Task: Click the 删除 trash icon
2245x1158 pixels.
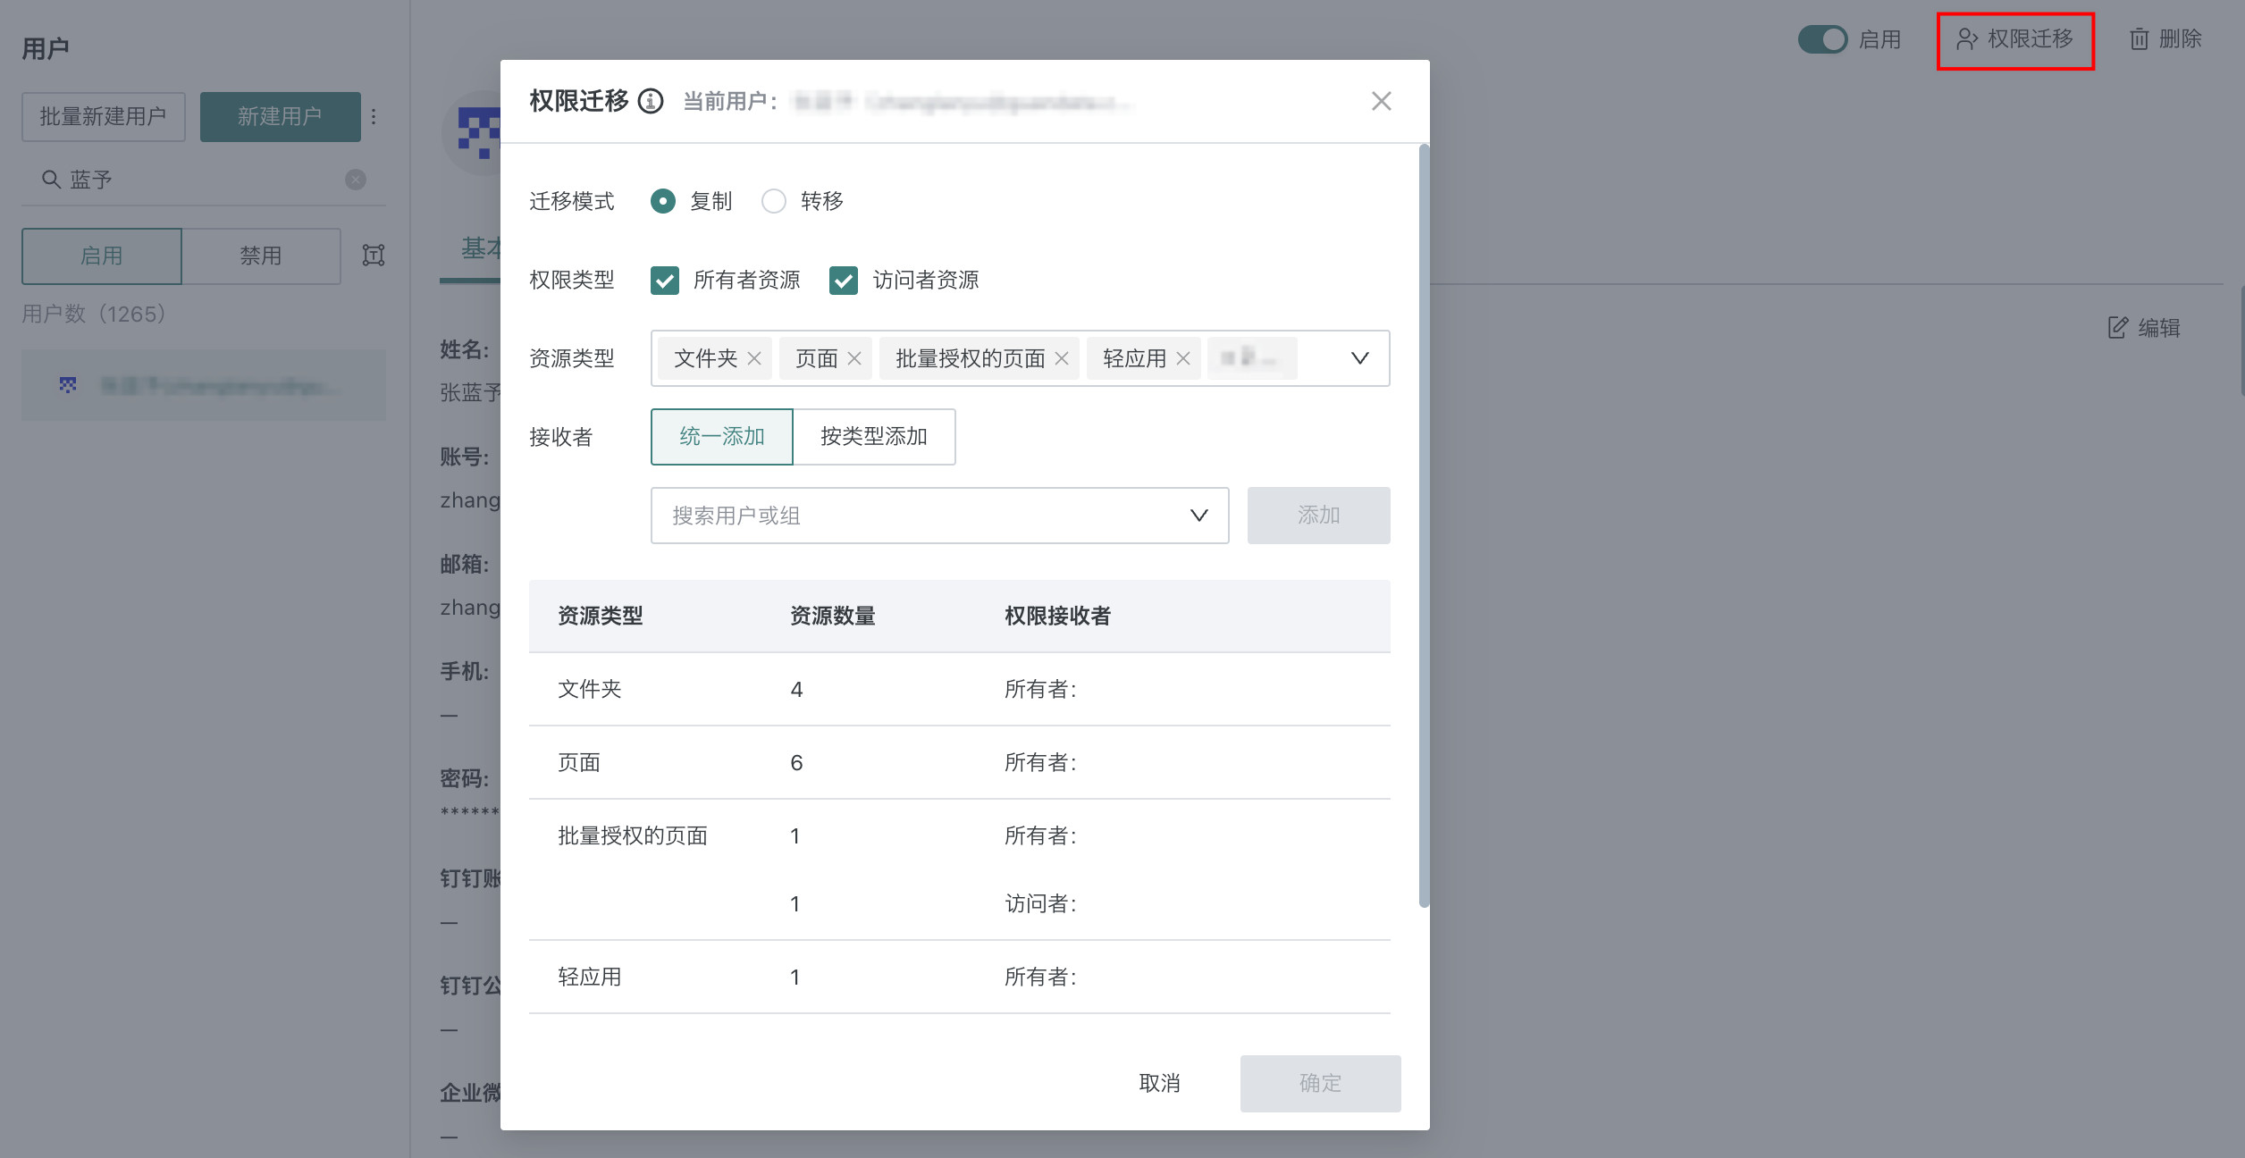Action: 2139,39
